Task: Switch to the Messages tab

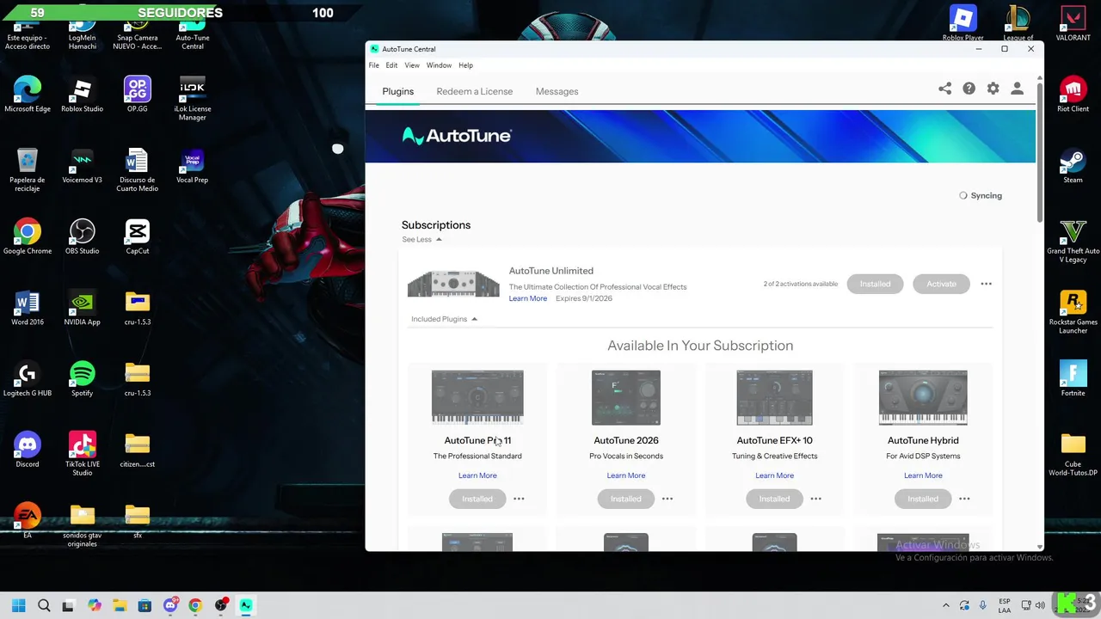Action: (557, 91)
